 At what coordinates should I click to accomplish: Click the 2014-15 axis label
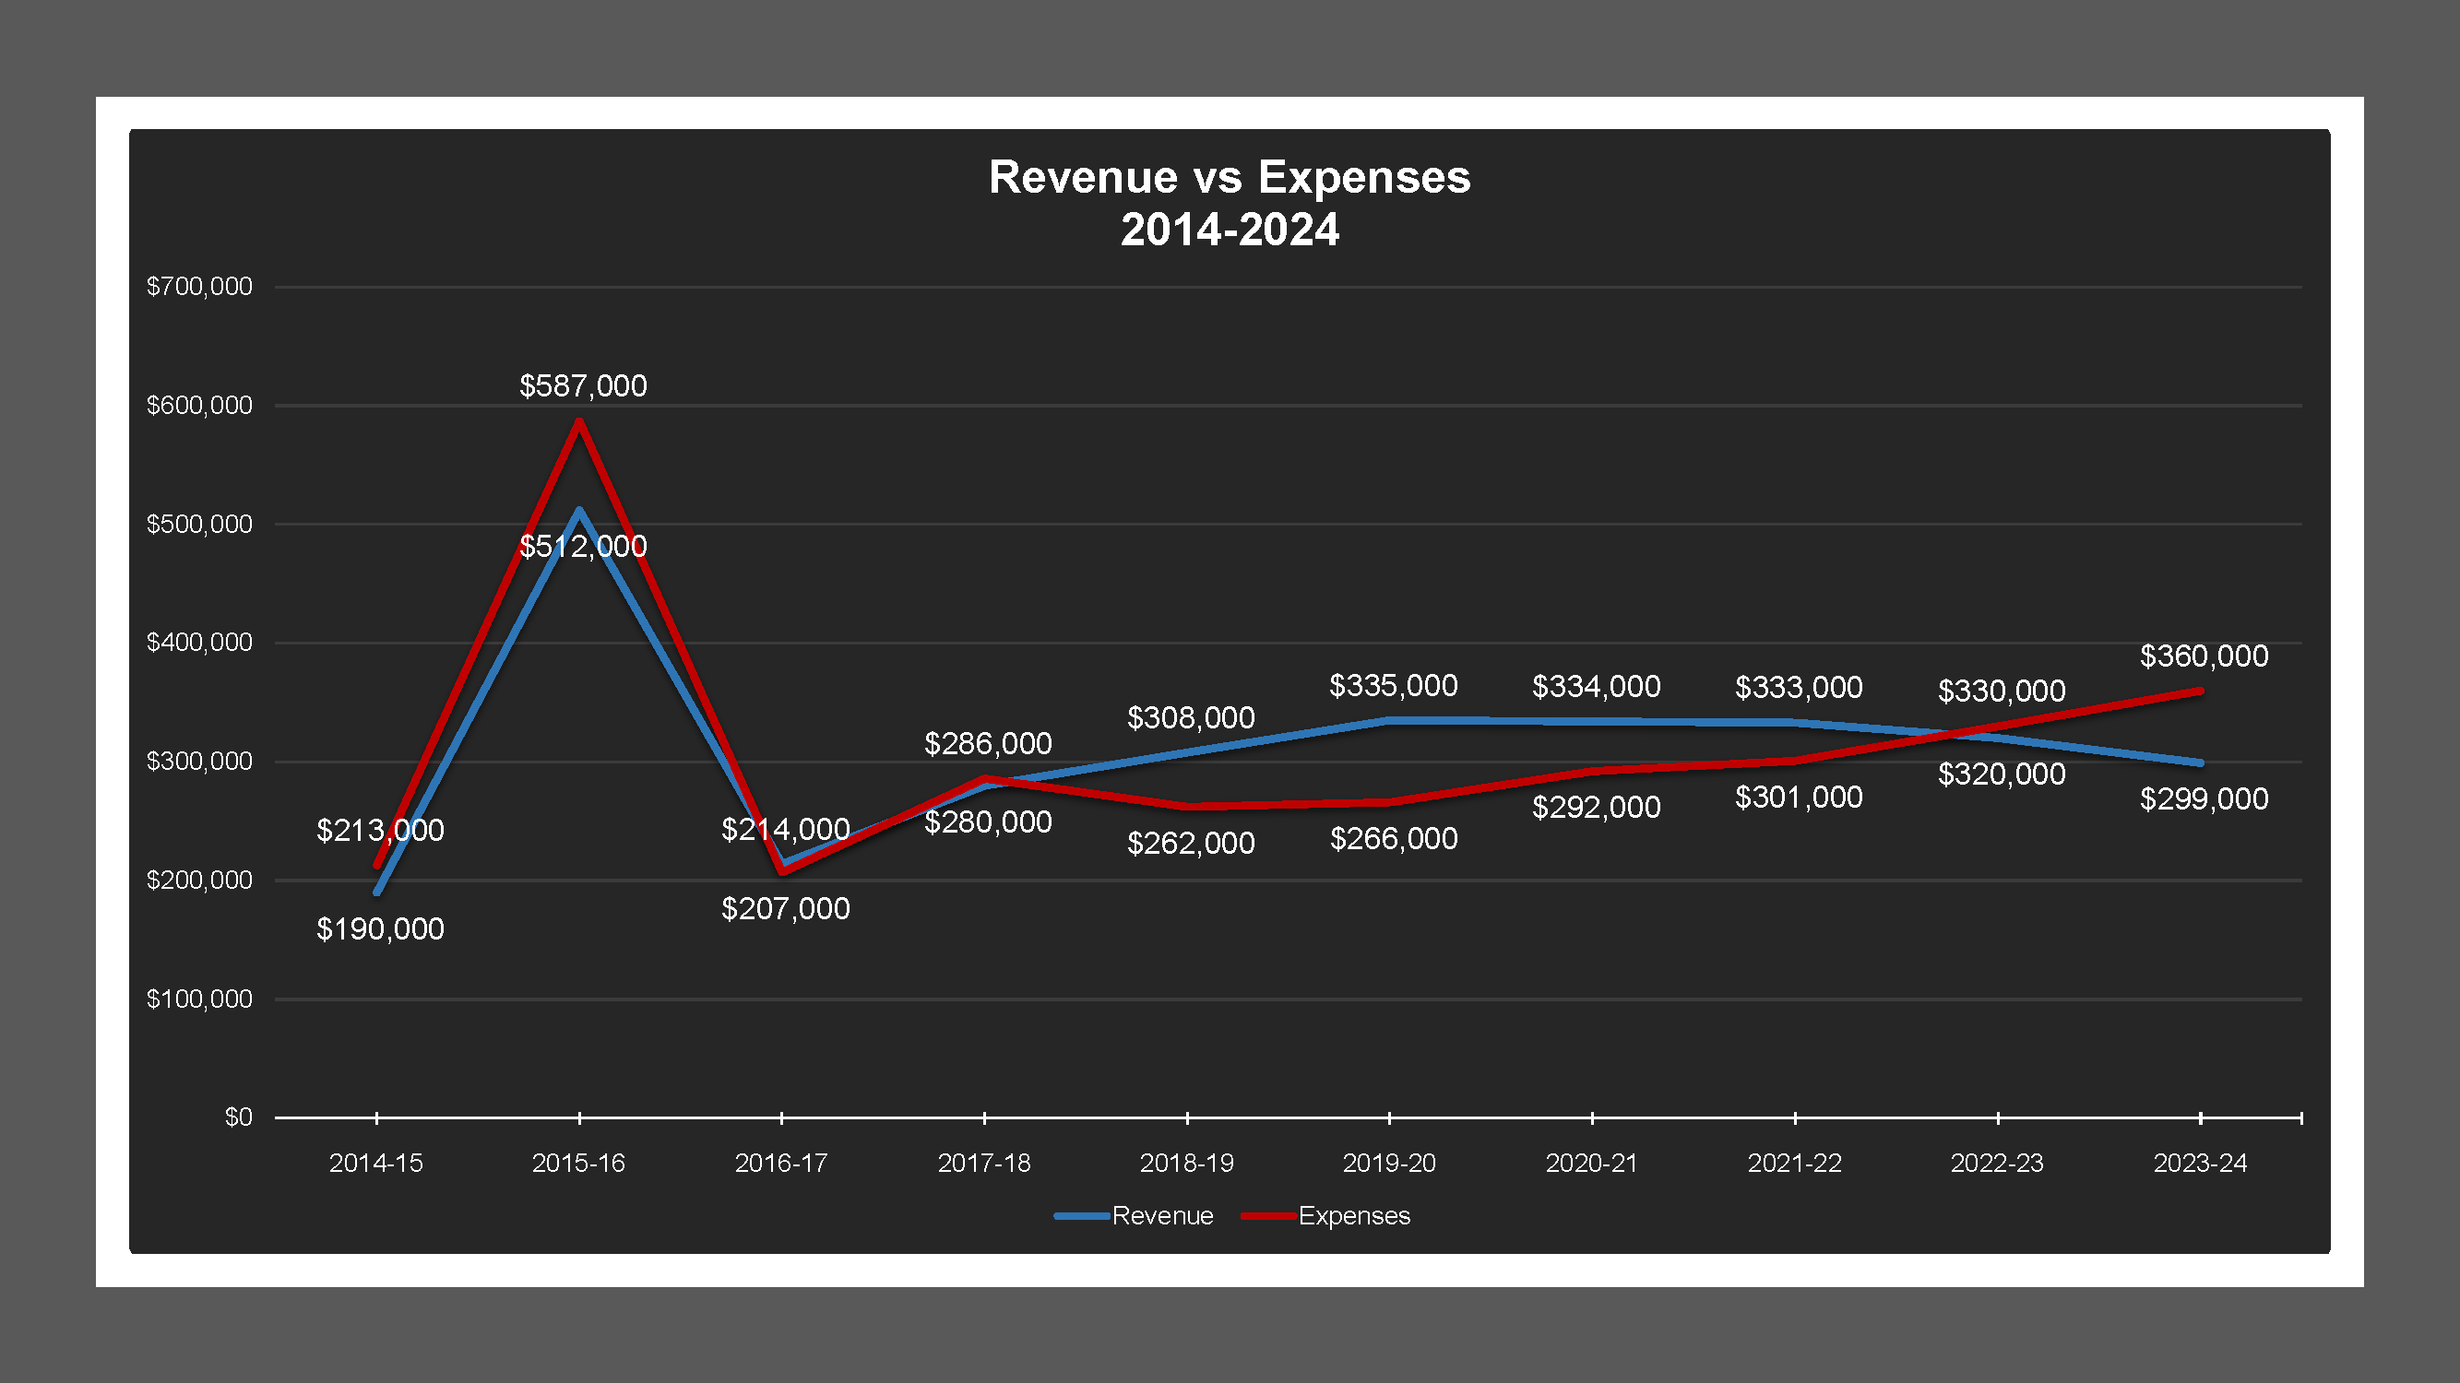pyautogui.click(x=376, y=1164)
